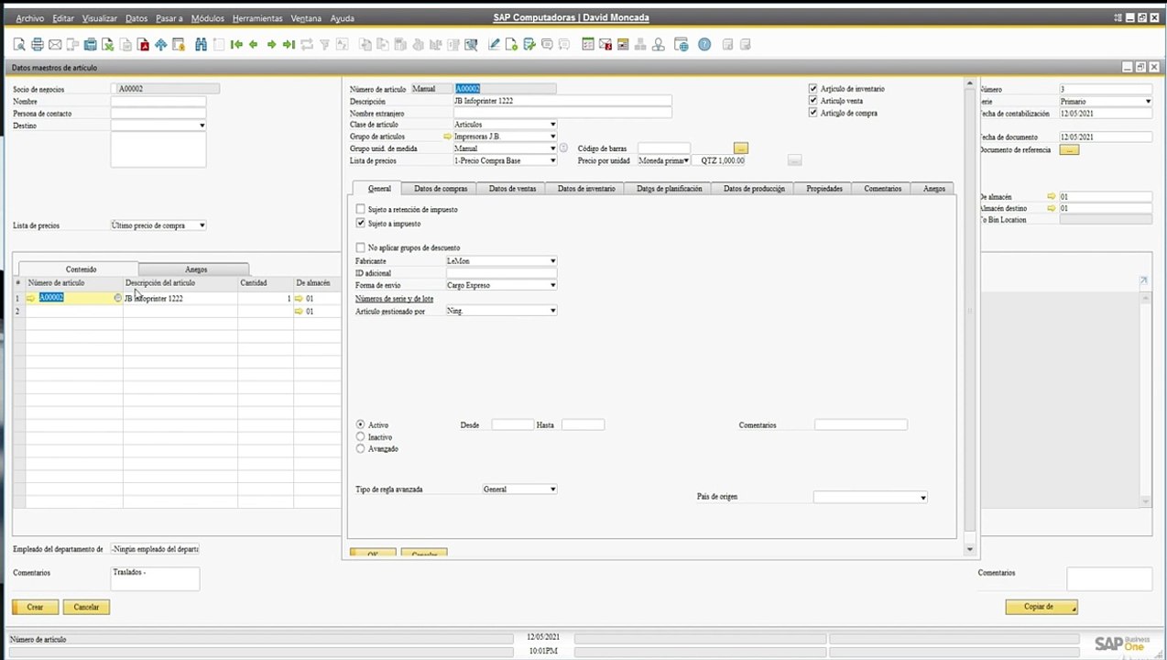Screen dimensions: 1167x660
Task: Click the Crear button
Action: 35,607
